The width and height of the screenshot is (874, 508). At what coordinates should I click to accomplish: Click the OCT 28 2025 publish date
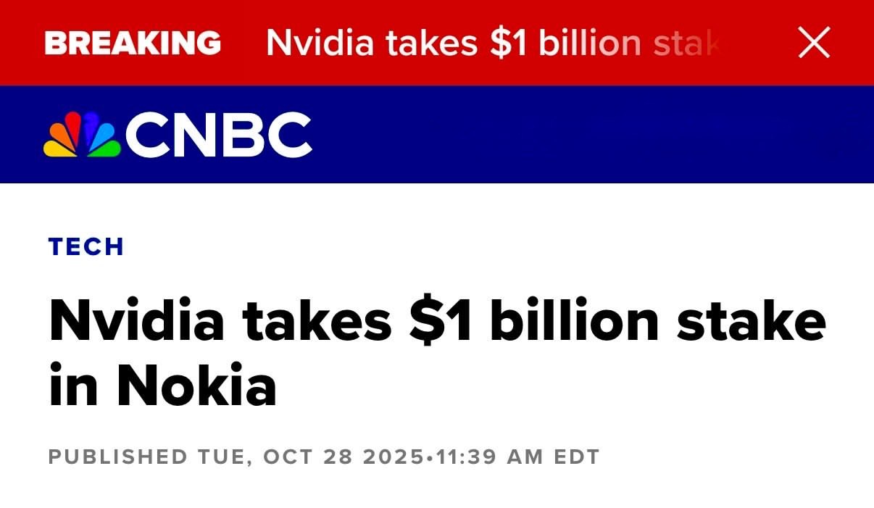coord(343,457)
